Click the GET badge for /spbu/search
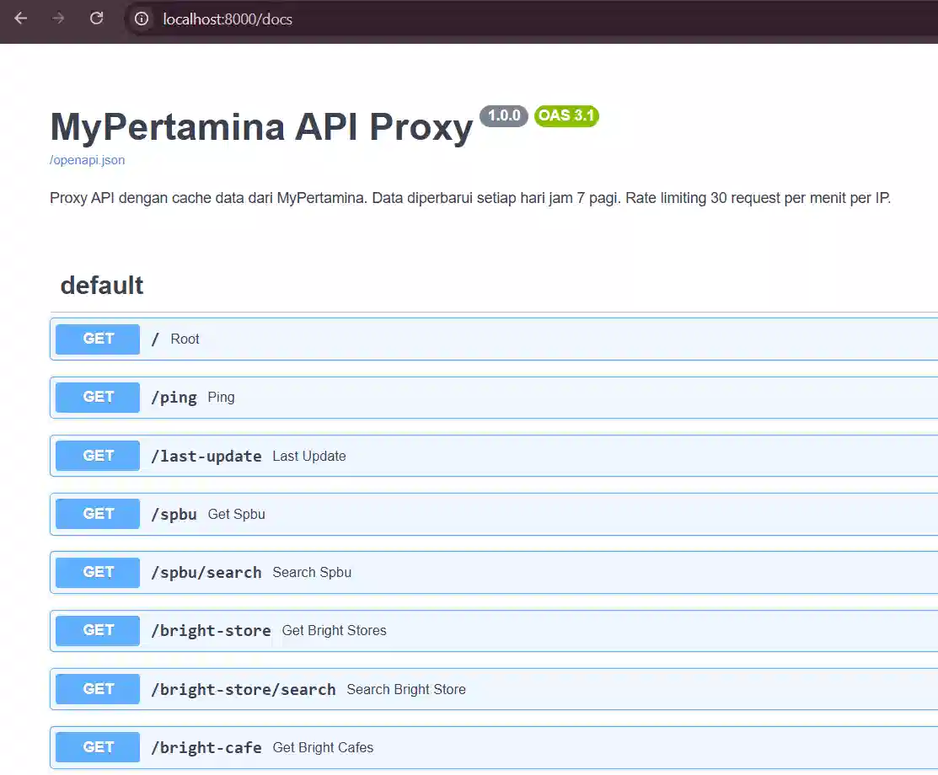The height and width of the screenshot is (775, 938). click(x=98, y=572)
